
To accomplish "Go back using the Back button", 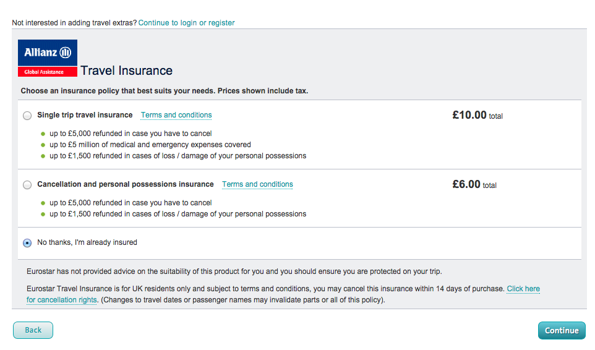I will tap(33, 330).
